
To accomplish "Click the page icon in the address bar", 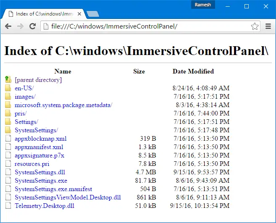I will (46, 26).
